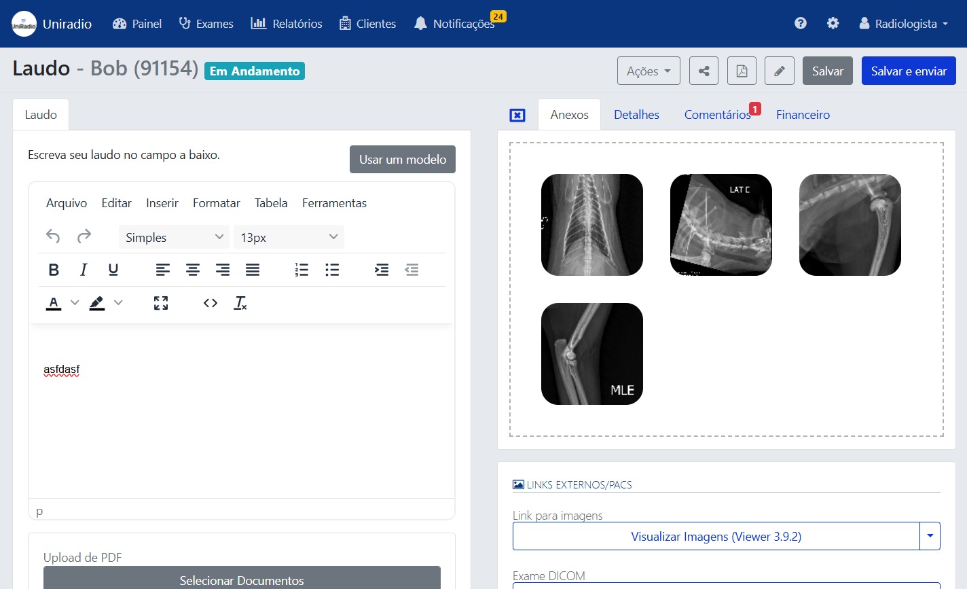967x589 pixels.
Task: Clear formatting with the Tx icon
Action: click(x=240, y=303)
